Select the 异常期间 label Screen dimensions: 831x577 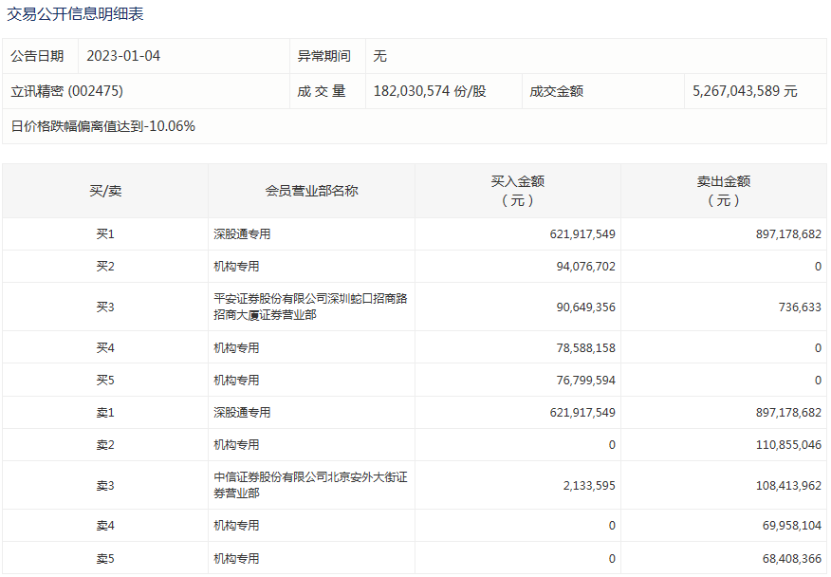[x=323, y=56]
